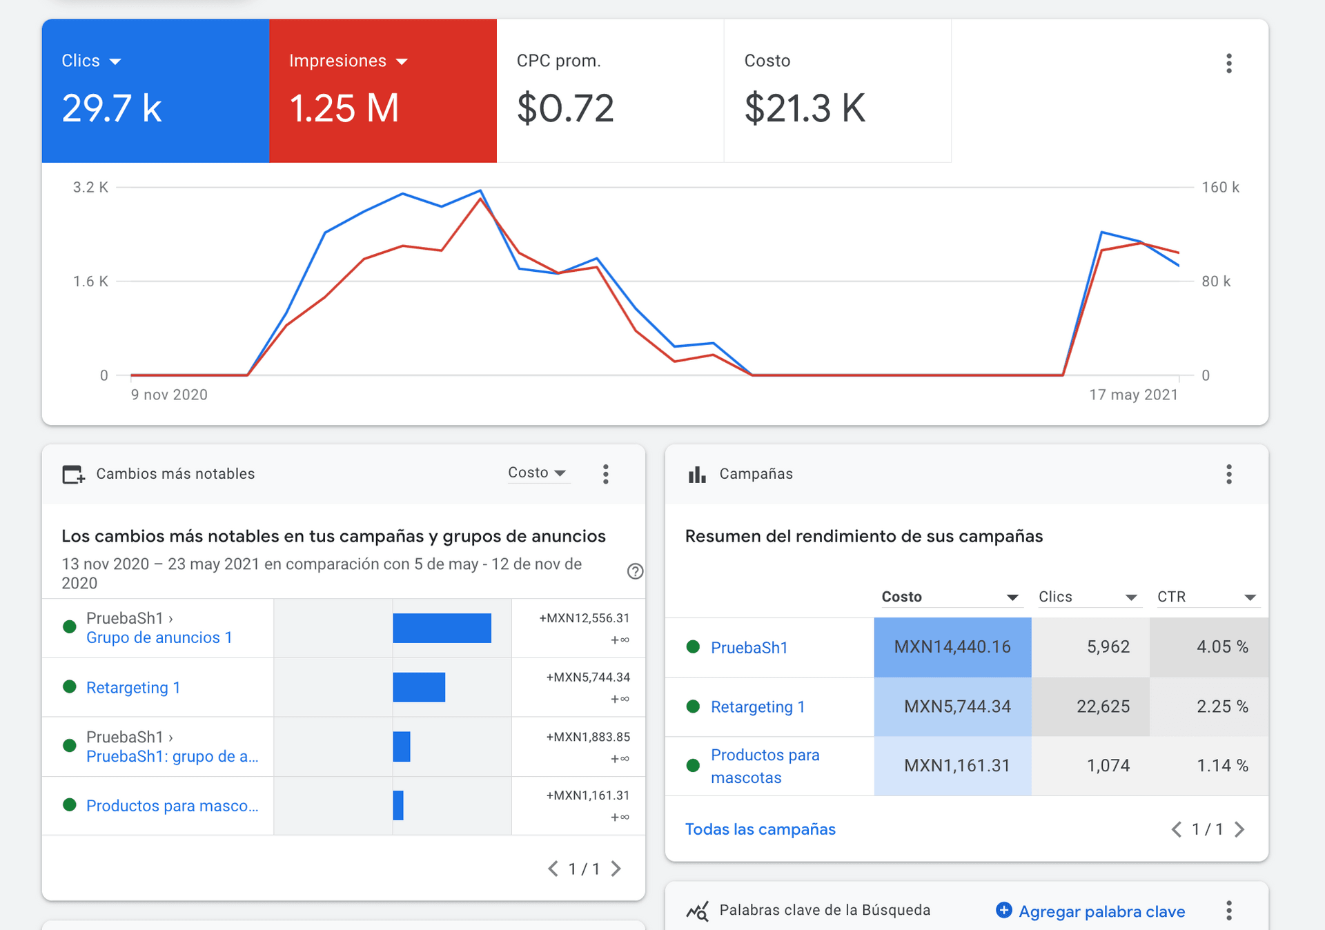Click the Cambios más notables card icon
This screenshot has height=930, width=1325.
73,475
